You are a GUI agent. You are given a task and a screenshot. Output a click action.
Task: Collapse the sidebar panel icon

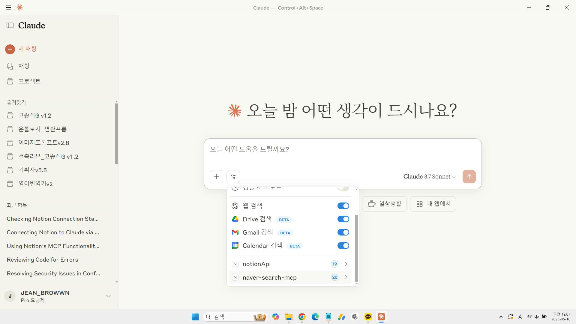tap(10, 25)
